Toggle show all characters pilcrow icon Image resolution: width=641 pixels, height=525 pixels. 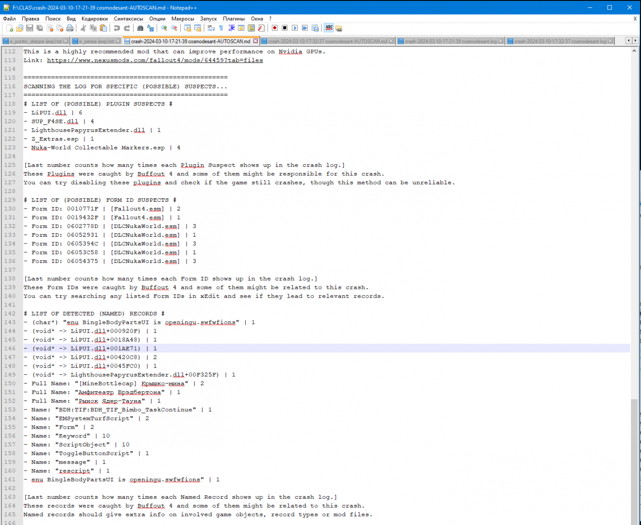[x=221, y=28]
